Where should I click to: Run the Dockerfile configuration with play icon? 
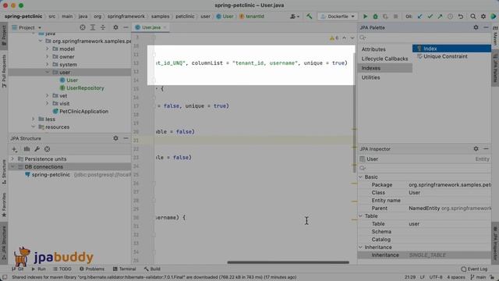click(x=366, y=16)
